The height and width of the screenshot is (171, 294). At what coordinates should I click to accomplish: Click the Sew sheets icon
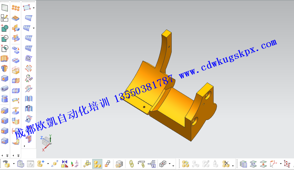point(28,99)
